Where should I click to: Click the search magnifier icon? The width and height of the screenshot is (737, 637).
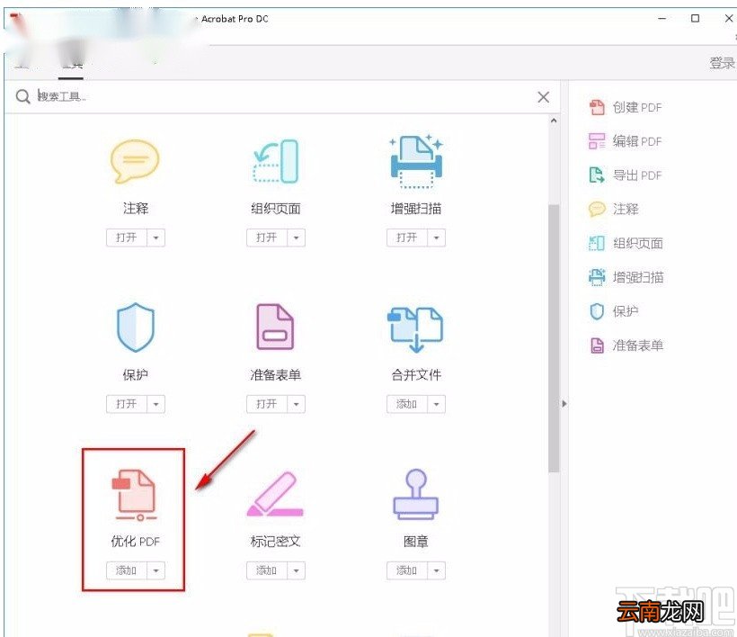pos(22,97)
